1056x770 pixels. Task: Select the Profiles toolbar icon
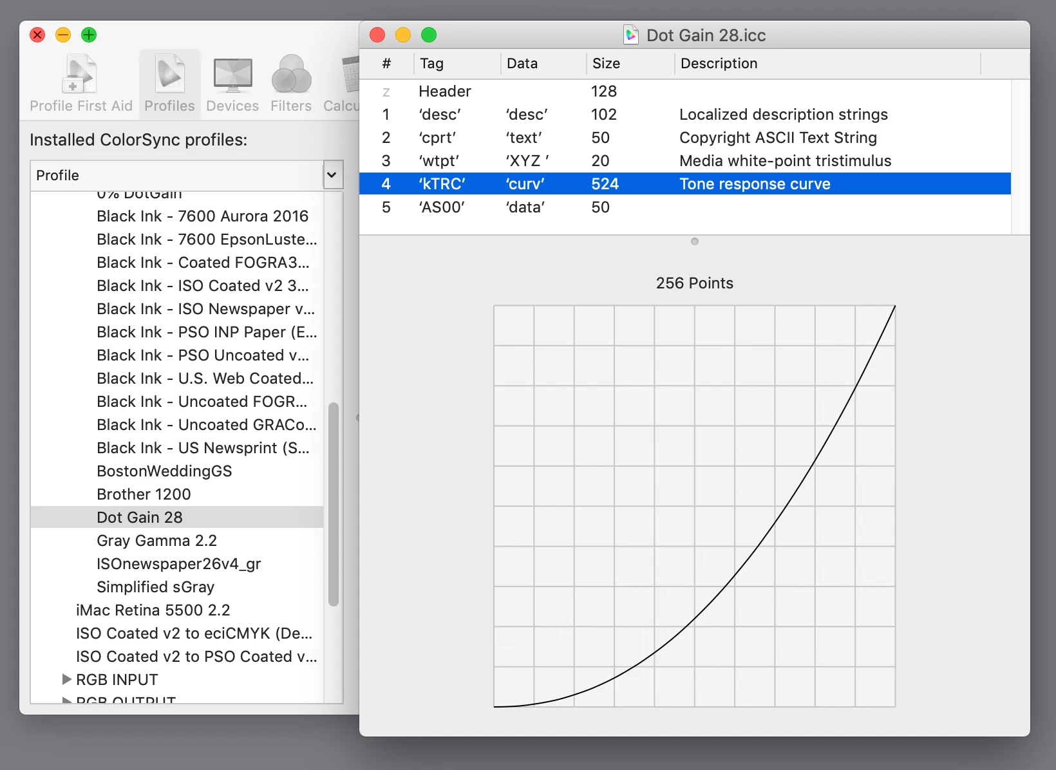[x=169, y=84]
